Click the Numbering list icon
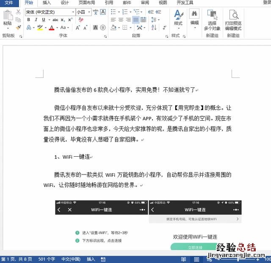The image size is (271, 263). point(125,12)
